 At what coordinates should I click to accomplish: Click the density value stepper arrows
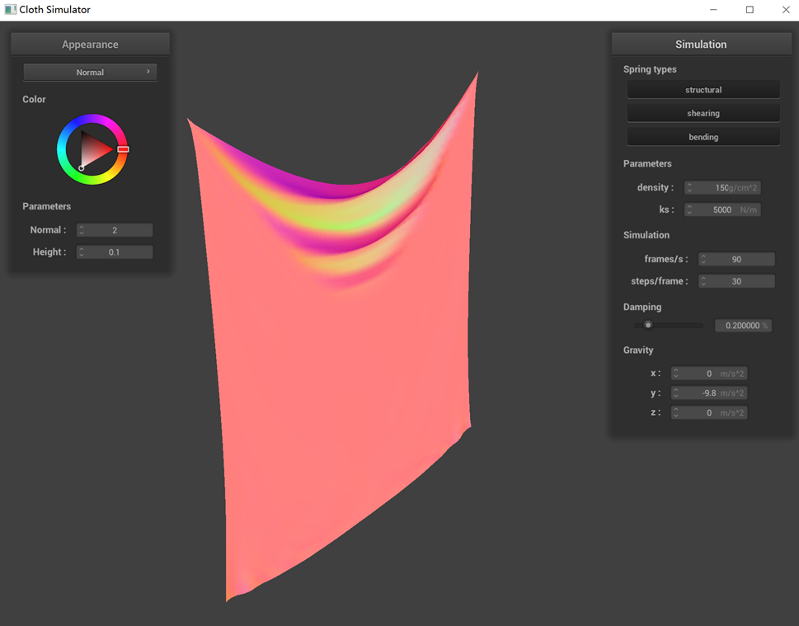point(689,188)
